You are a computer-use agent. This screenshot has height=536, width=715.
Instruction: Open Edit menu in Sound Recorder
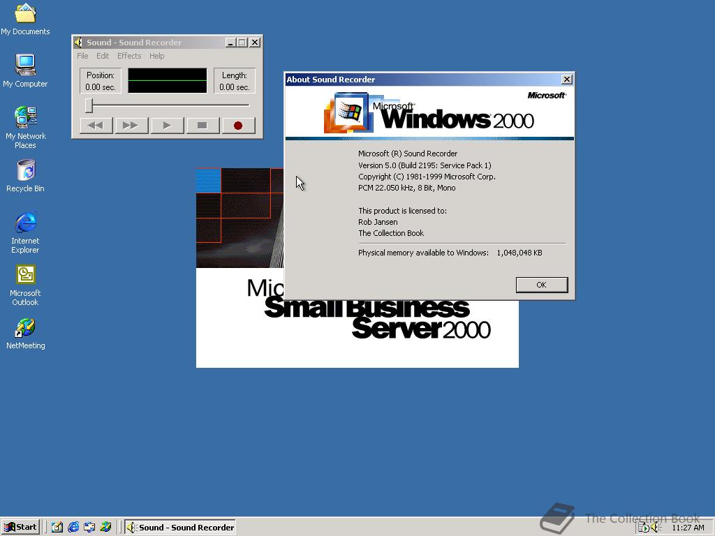pyautogui.click(x=103, y=56)
